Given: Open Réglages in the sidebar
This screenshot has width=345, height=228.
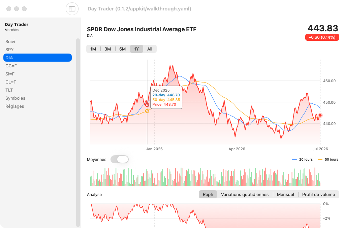Looking at the screenshot, I should click(x=37, y=106).
